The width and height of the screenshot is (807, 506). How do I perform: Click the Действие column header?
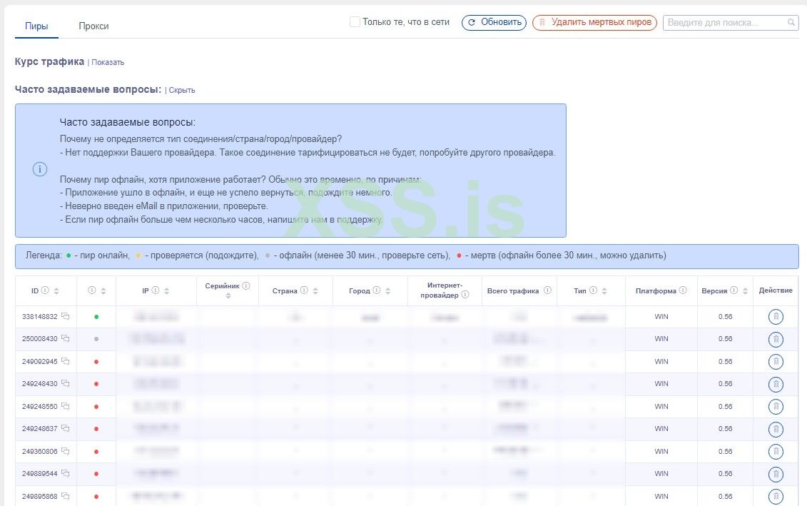pos(776,290)
